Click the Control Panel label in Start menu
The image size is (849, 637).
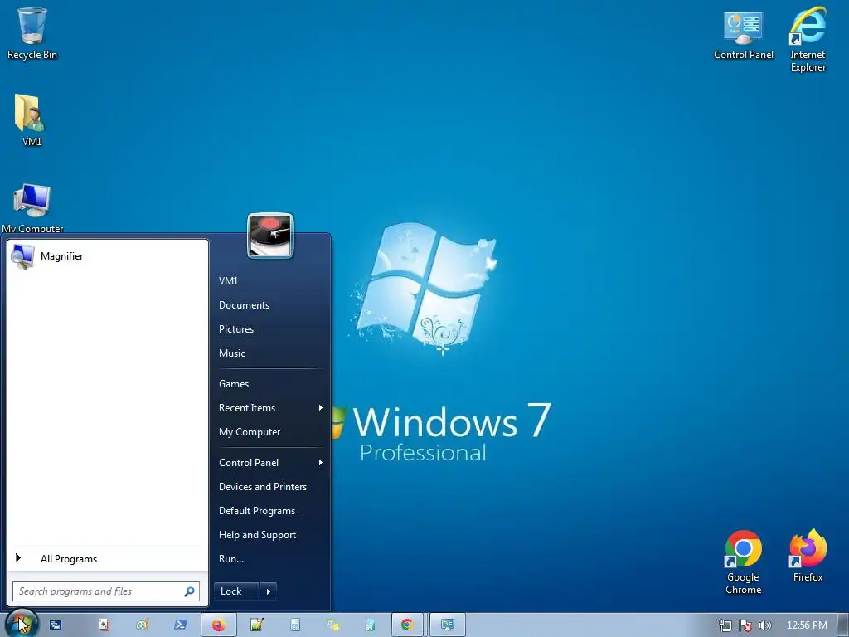(249, 463)
